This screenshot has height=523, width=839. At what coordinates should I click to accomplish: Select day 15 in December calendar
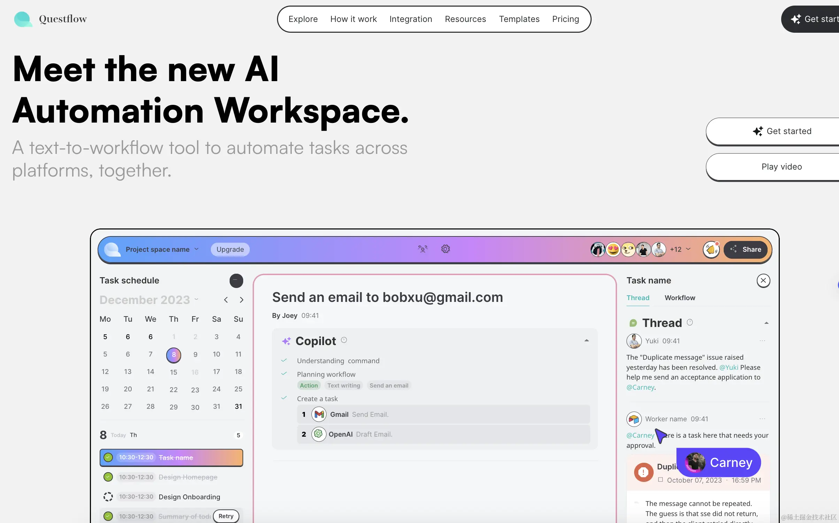click(174, 372)
